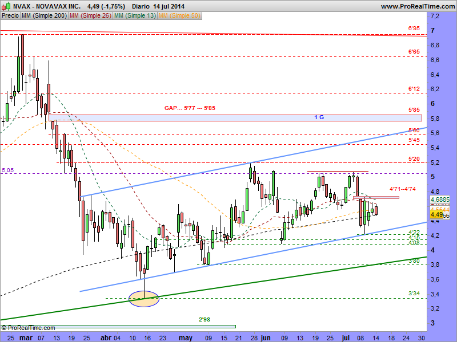Viewport: 457px width, 342px height.
Task: Click the 4,49 (-1,75%) price change
Action: point(106,6)
